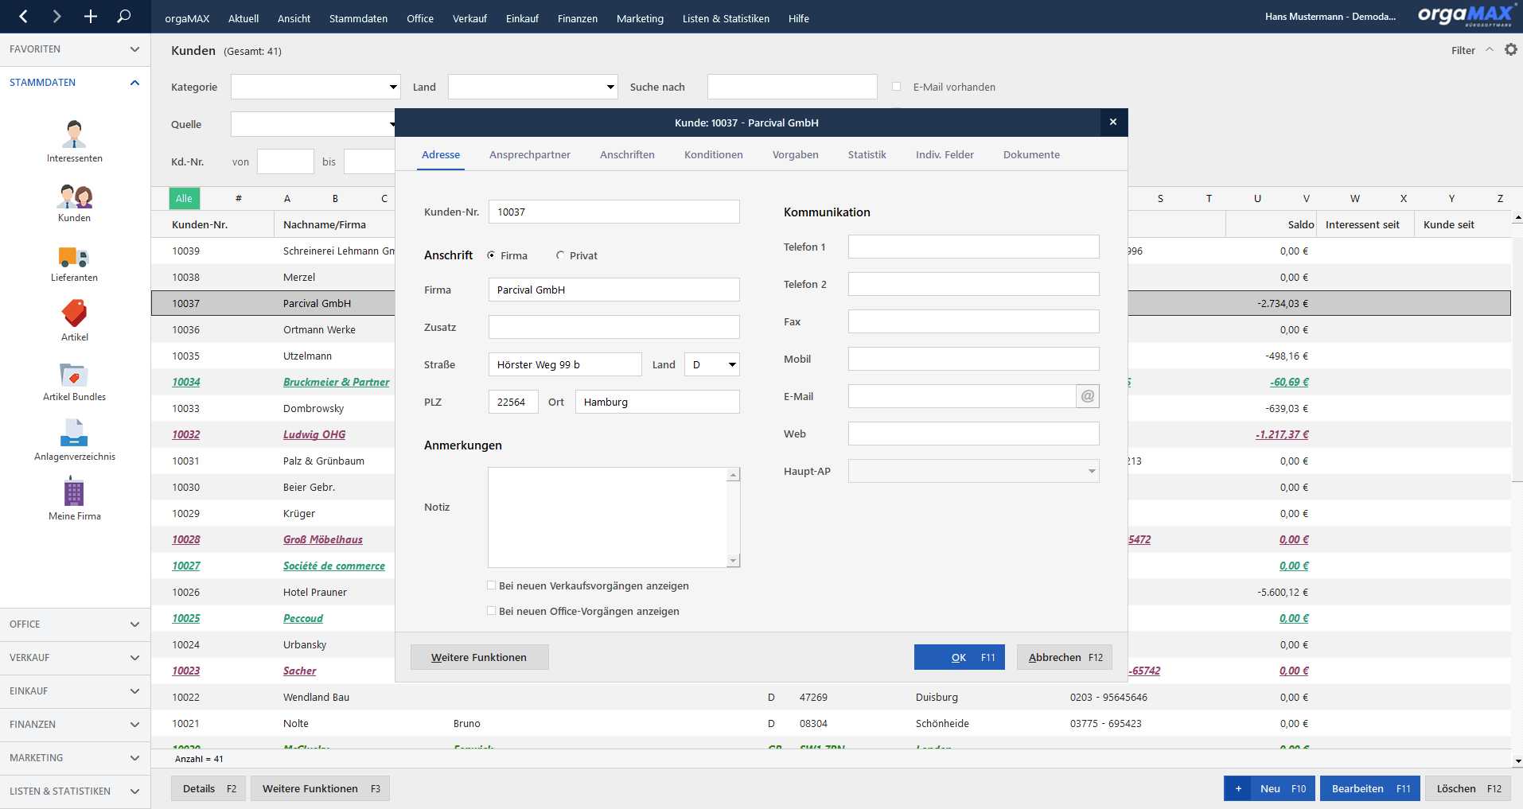Open Interessenten from the sidebar
Viewport: 1523px width, 809px height.
[x=75, y=141]
